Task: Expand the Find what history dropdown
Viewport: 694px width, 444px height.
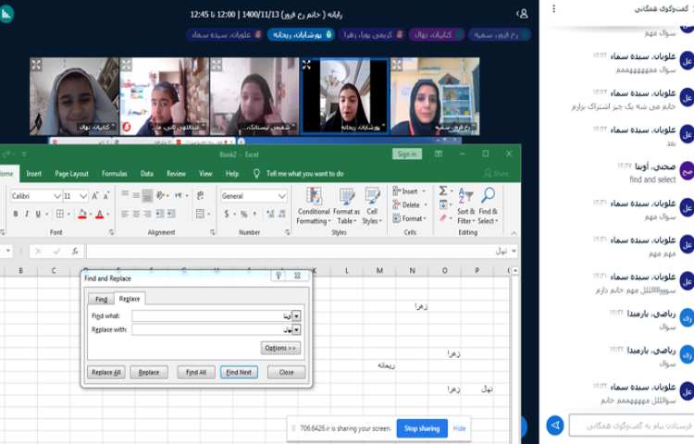Action: click(x=296, y=316)
